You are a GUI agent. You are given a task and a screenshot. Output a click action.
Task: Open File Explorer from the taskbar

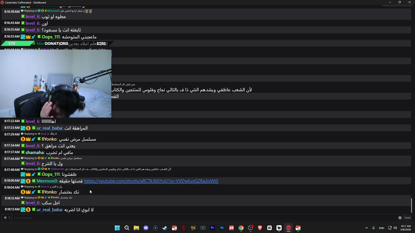coord(136,228)
